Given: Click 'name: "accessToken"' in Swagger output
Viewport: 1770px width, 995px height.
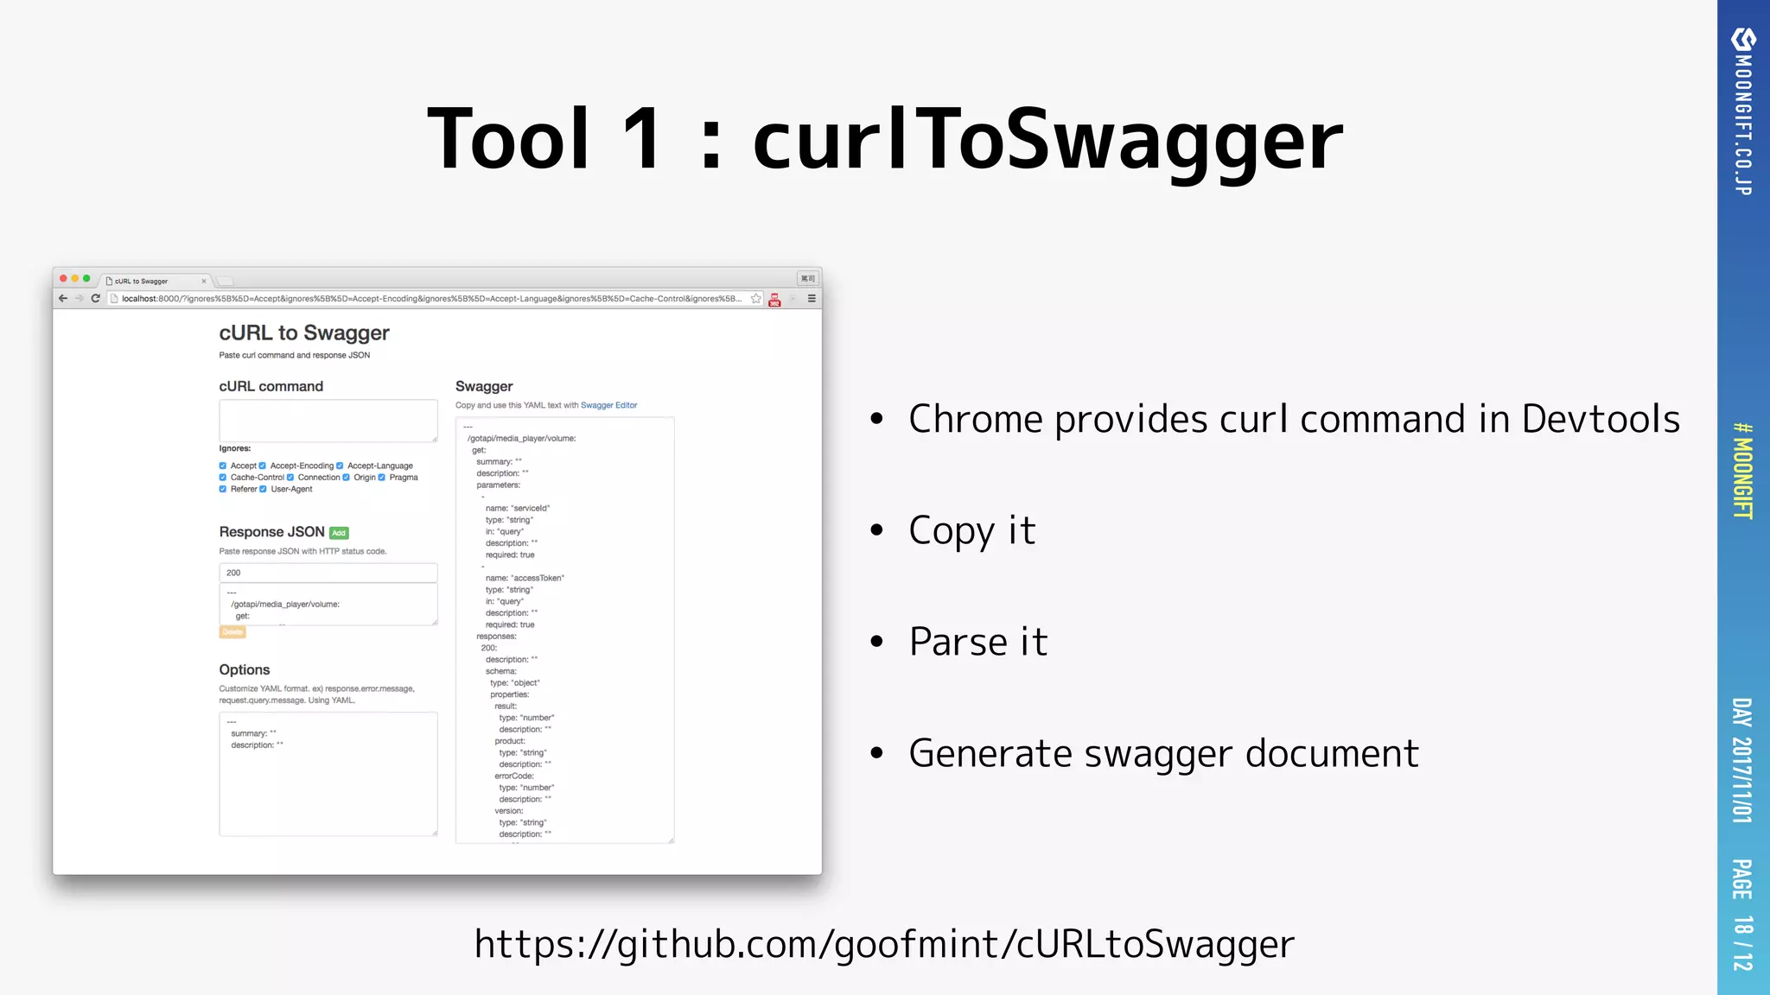Looking at the screenshot, I should point(525,578).
